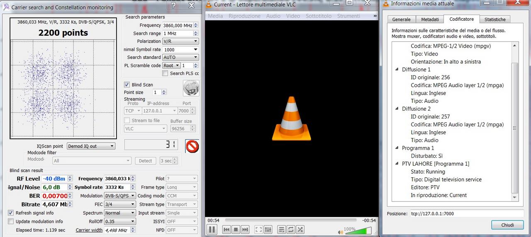Expand the VLC menu overflow chevron
This screenshot has width=531, height=237.
[x=375, y=16]
